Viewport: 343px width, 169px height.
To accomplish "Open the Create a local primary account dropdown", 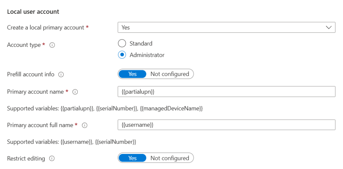I will [x=226, y=27].
